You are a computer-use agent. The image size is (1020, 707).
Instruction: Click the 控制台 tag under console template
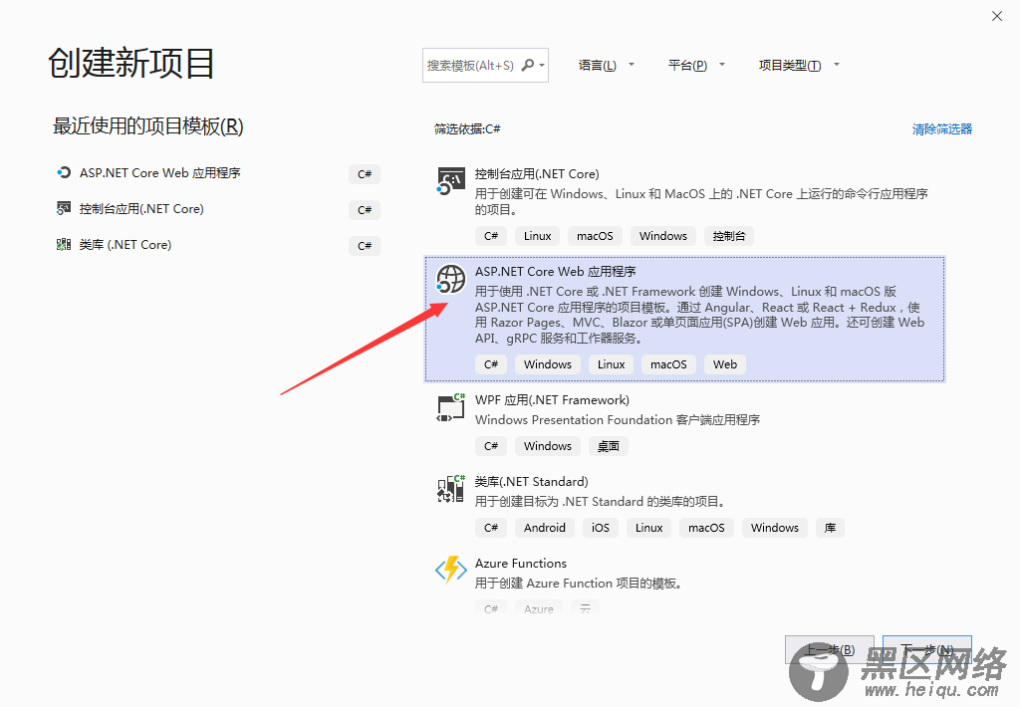click(x=728, y=236)
